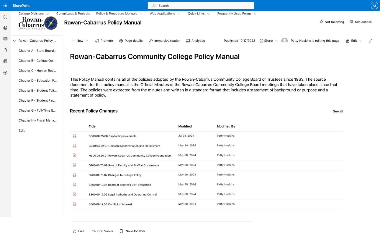380x242 pixels.
Task: Click the star Not following toggle
Action: click(x=332, y=22)
